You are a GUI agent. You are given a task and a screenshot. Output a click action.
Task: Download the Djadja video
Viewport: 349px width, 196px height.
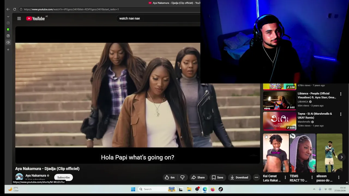pyautogui.click(x=239, y=177)
